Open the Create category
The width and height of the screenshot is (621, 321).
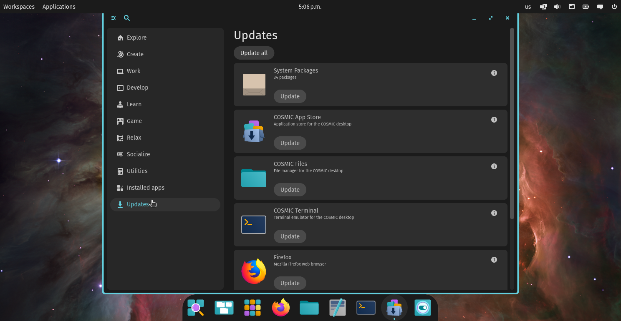165,54
